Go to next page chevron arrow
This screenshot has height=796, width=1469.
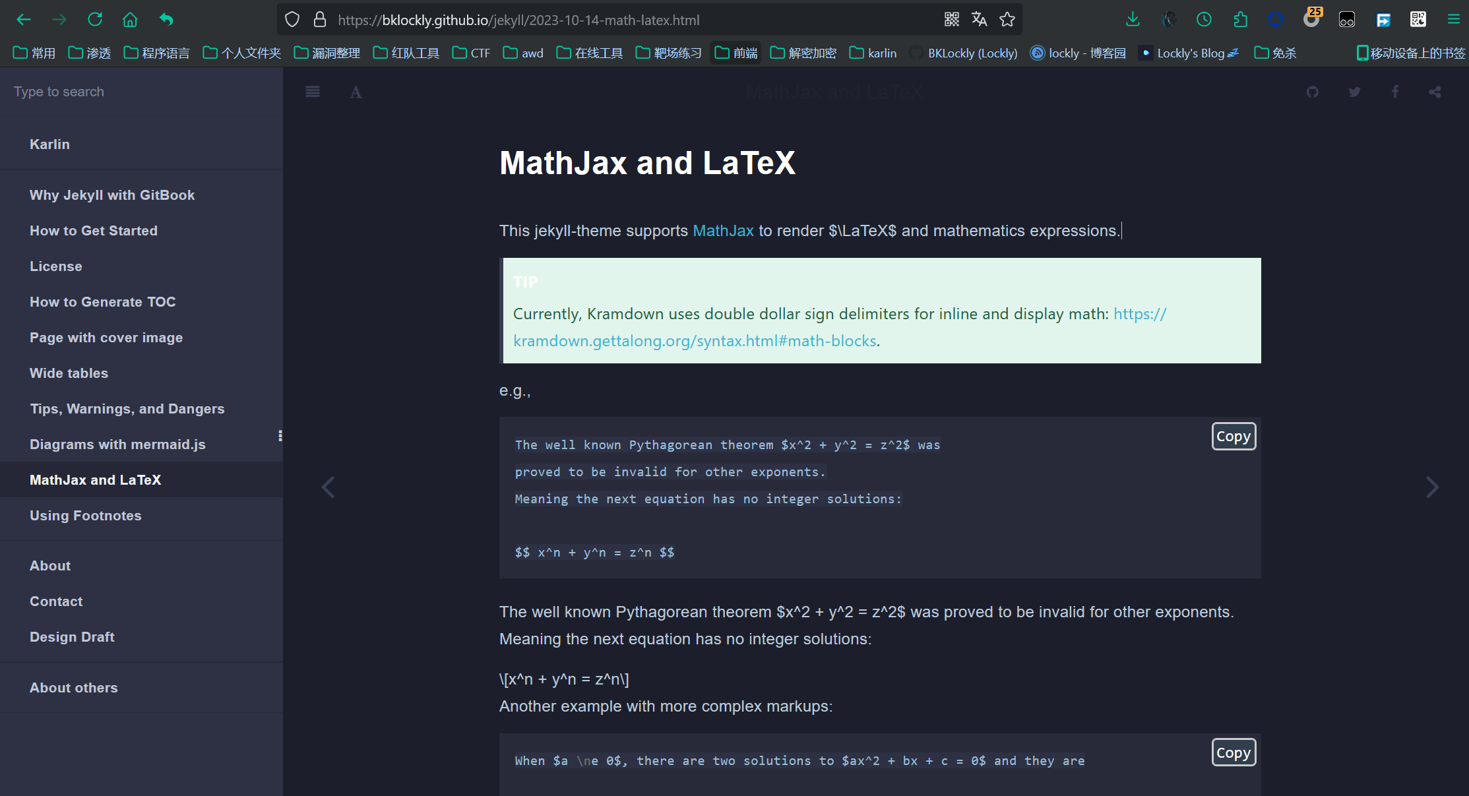1431,487
